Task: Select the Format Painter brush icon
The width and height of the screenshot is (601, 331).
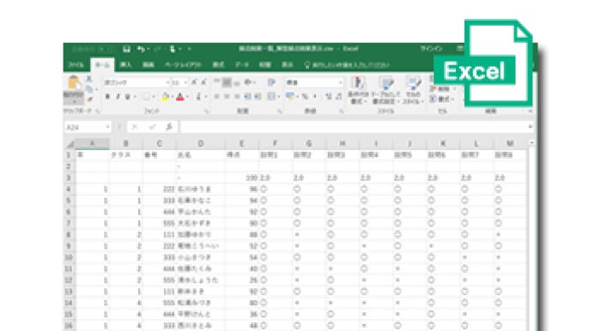Action: point(89,99)
